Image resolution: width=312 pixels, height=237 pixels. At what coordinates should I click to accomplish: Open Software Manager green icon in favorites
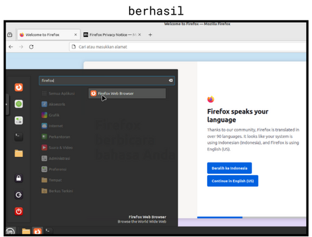coord(19,104)
